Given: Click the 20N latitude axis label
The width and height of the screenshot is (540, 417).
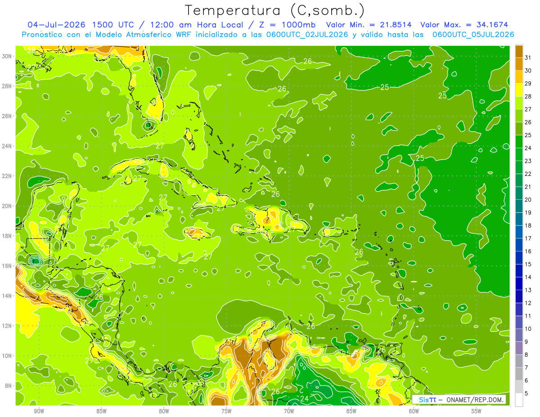Looking at the screenshot, I should (7, 206).
